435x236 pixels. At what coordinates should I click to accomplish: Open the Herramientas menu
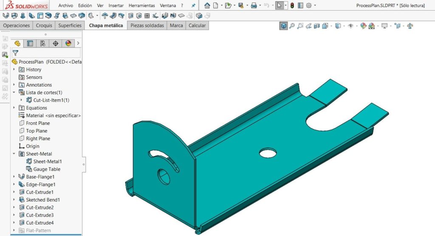141,6
